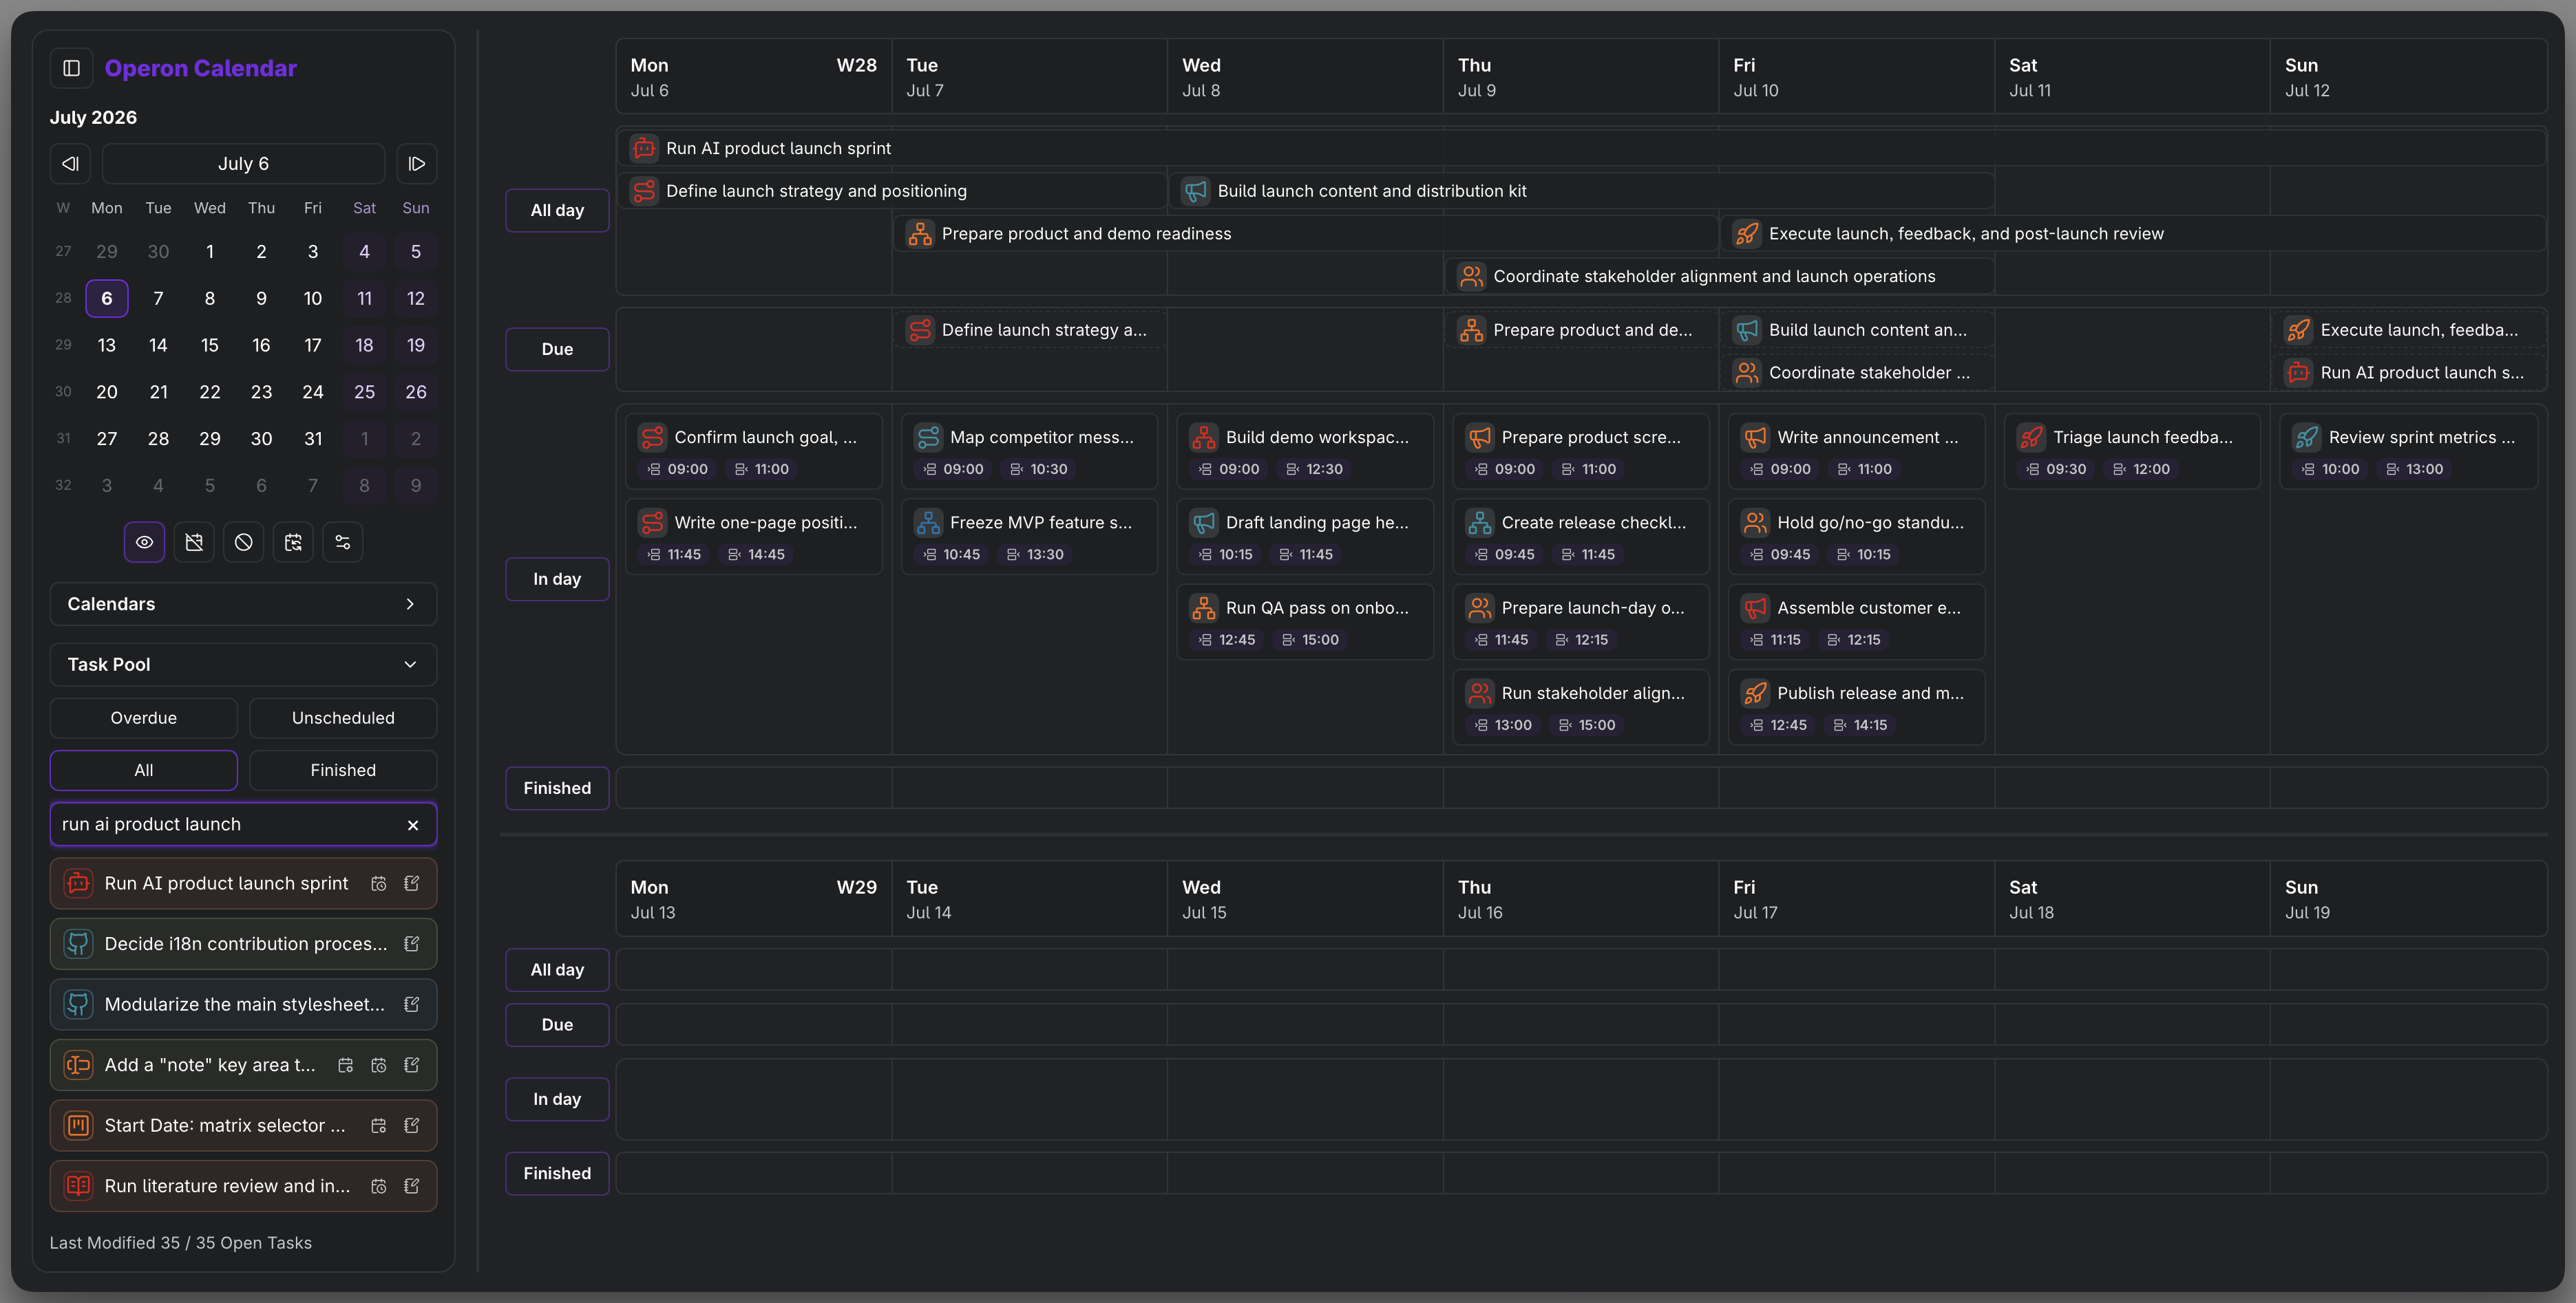Click GitHub icon on Decide i18n contribution task

(x=78, y=945)
